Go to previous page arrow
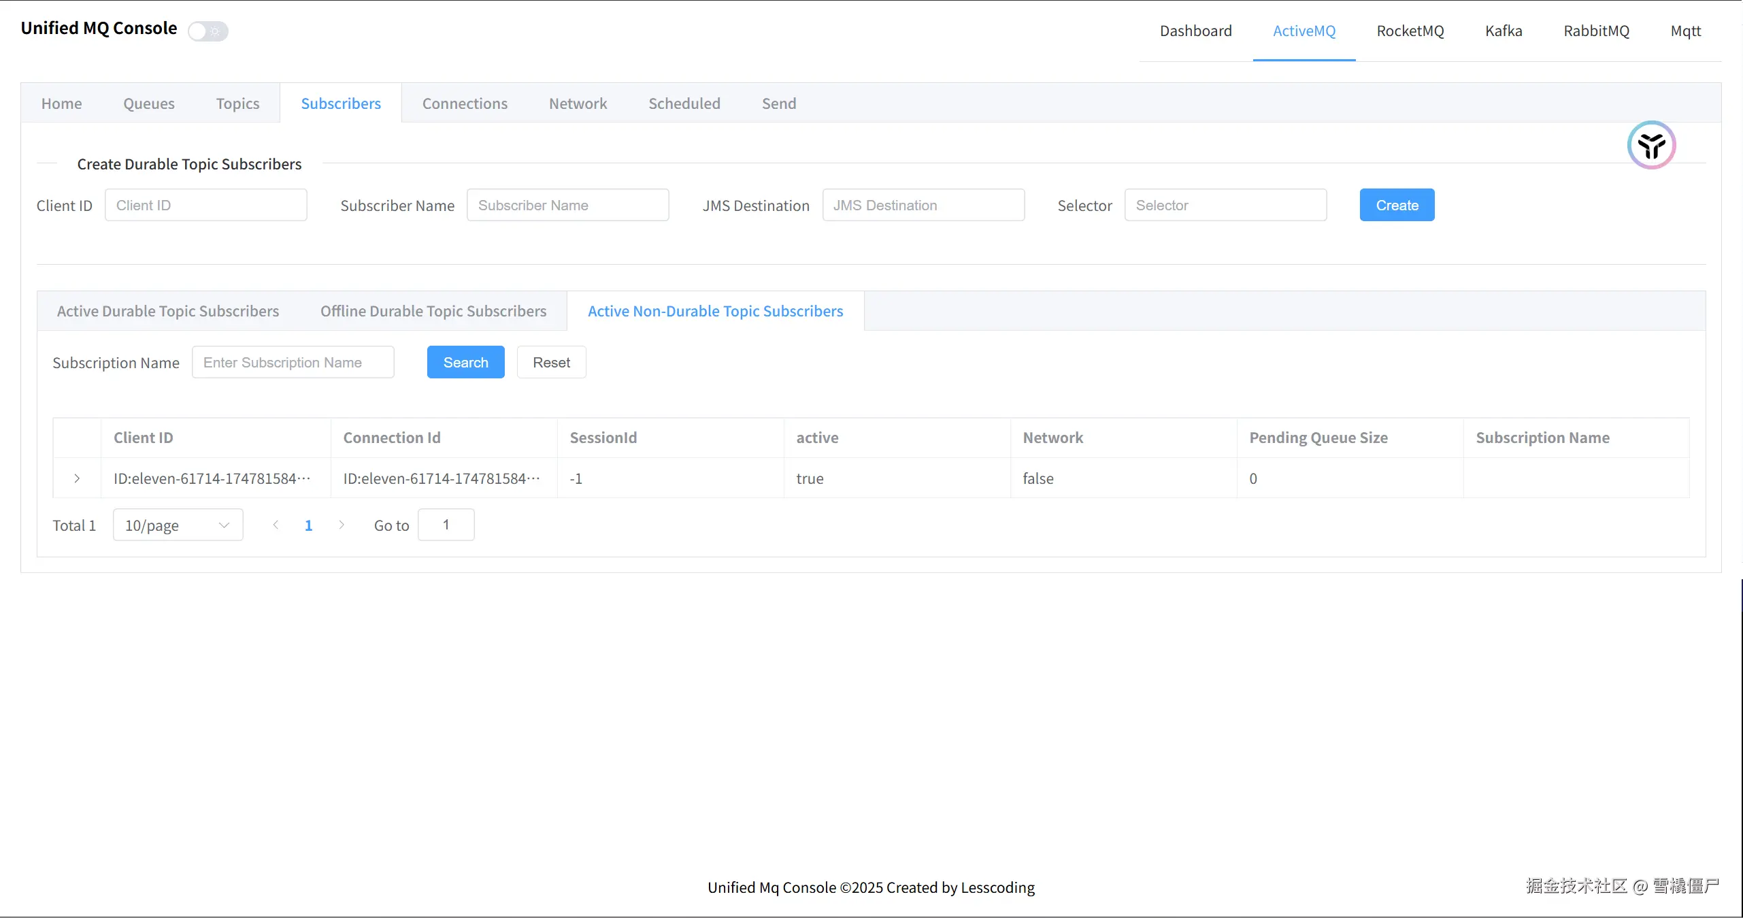 pos(276,525)
